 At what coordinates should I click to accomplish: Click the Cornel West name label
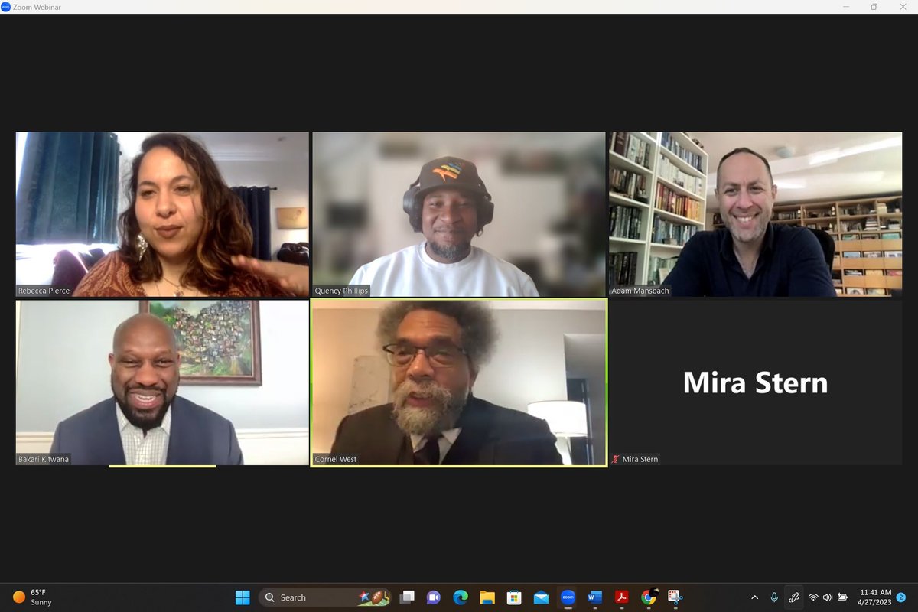(x=336, y=459)
